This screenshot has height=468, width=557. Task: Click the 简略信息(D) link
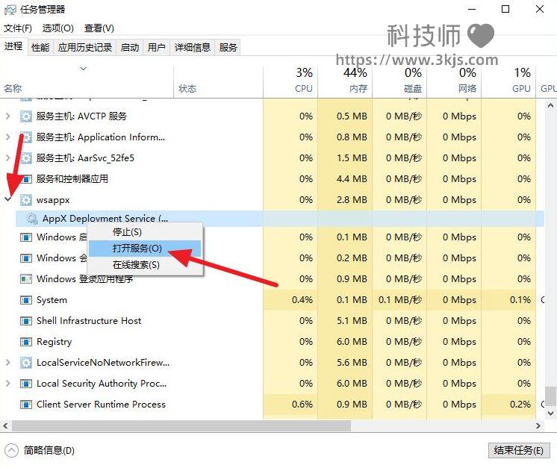[49, 451]
